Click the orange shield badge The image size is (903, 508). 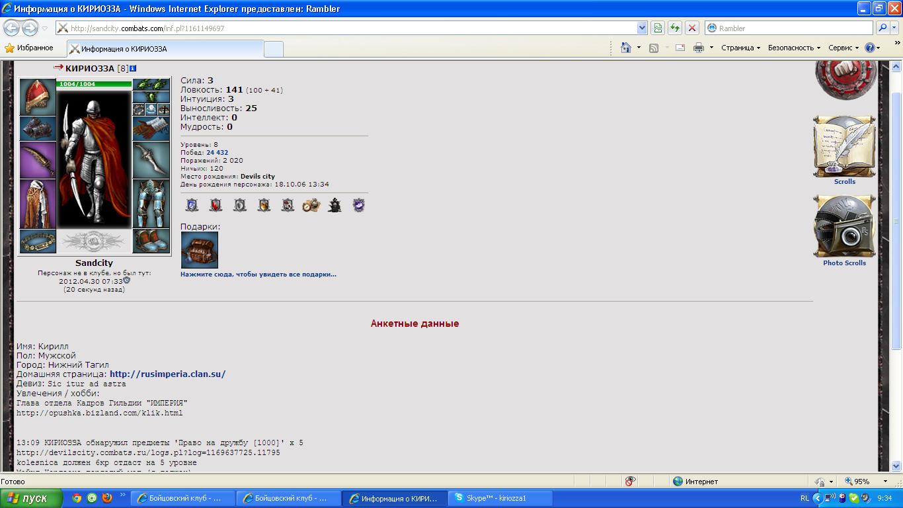[264, 205]
